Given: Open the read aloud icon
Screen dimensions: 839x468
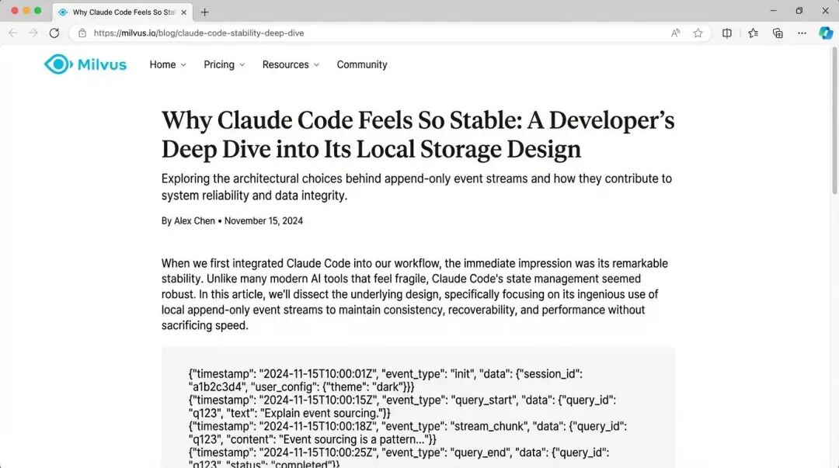Looking at the screenshot, I should click(676, 33).
